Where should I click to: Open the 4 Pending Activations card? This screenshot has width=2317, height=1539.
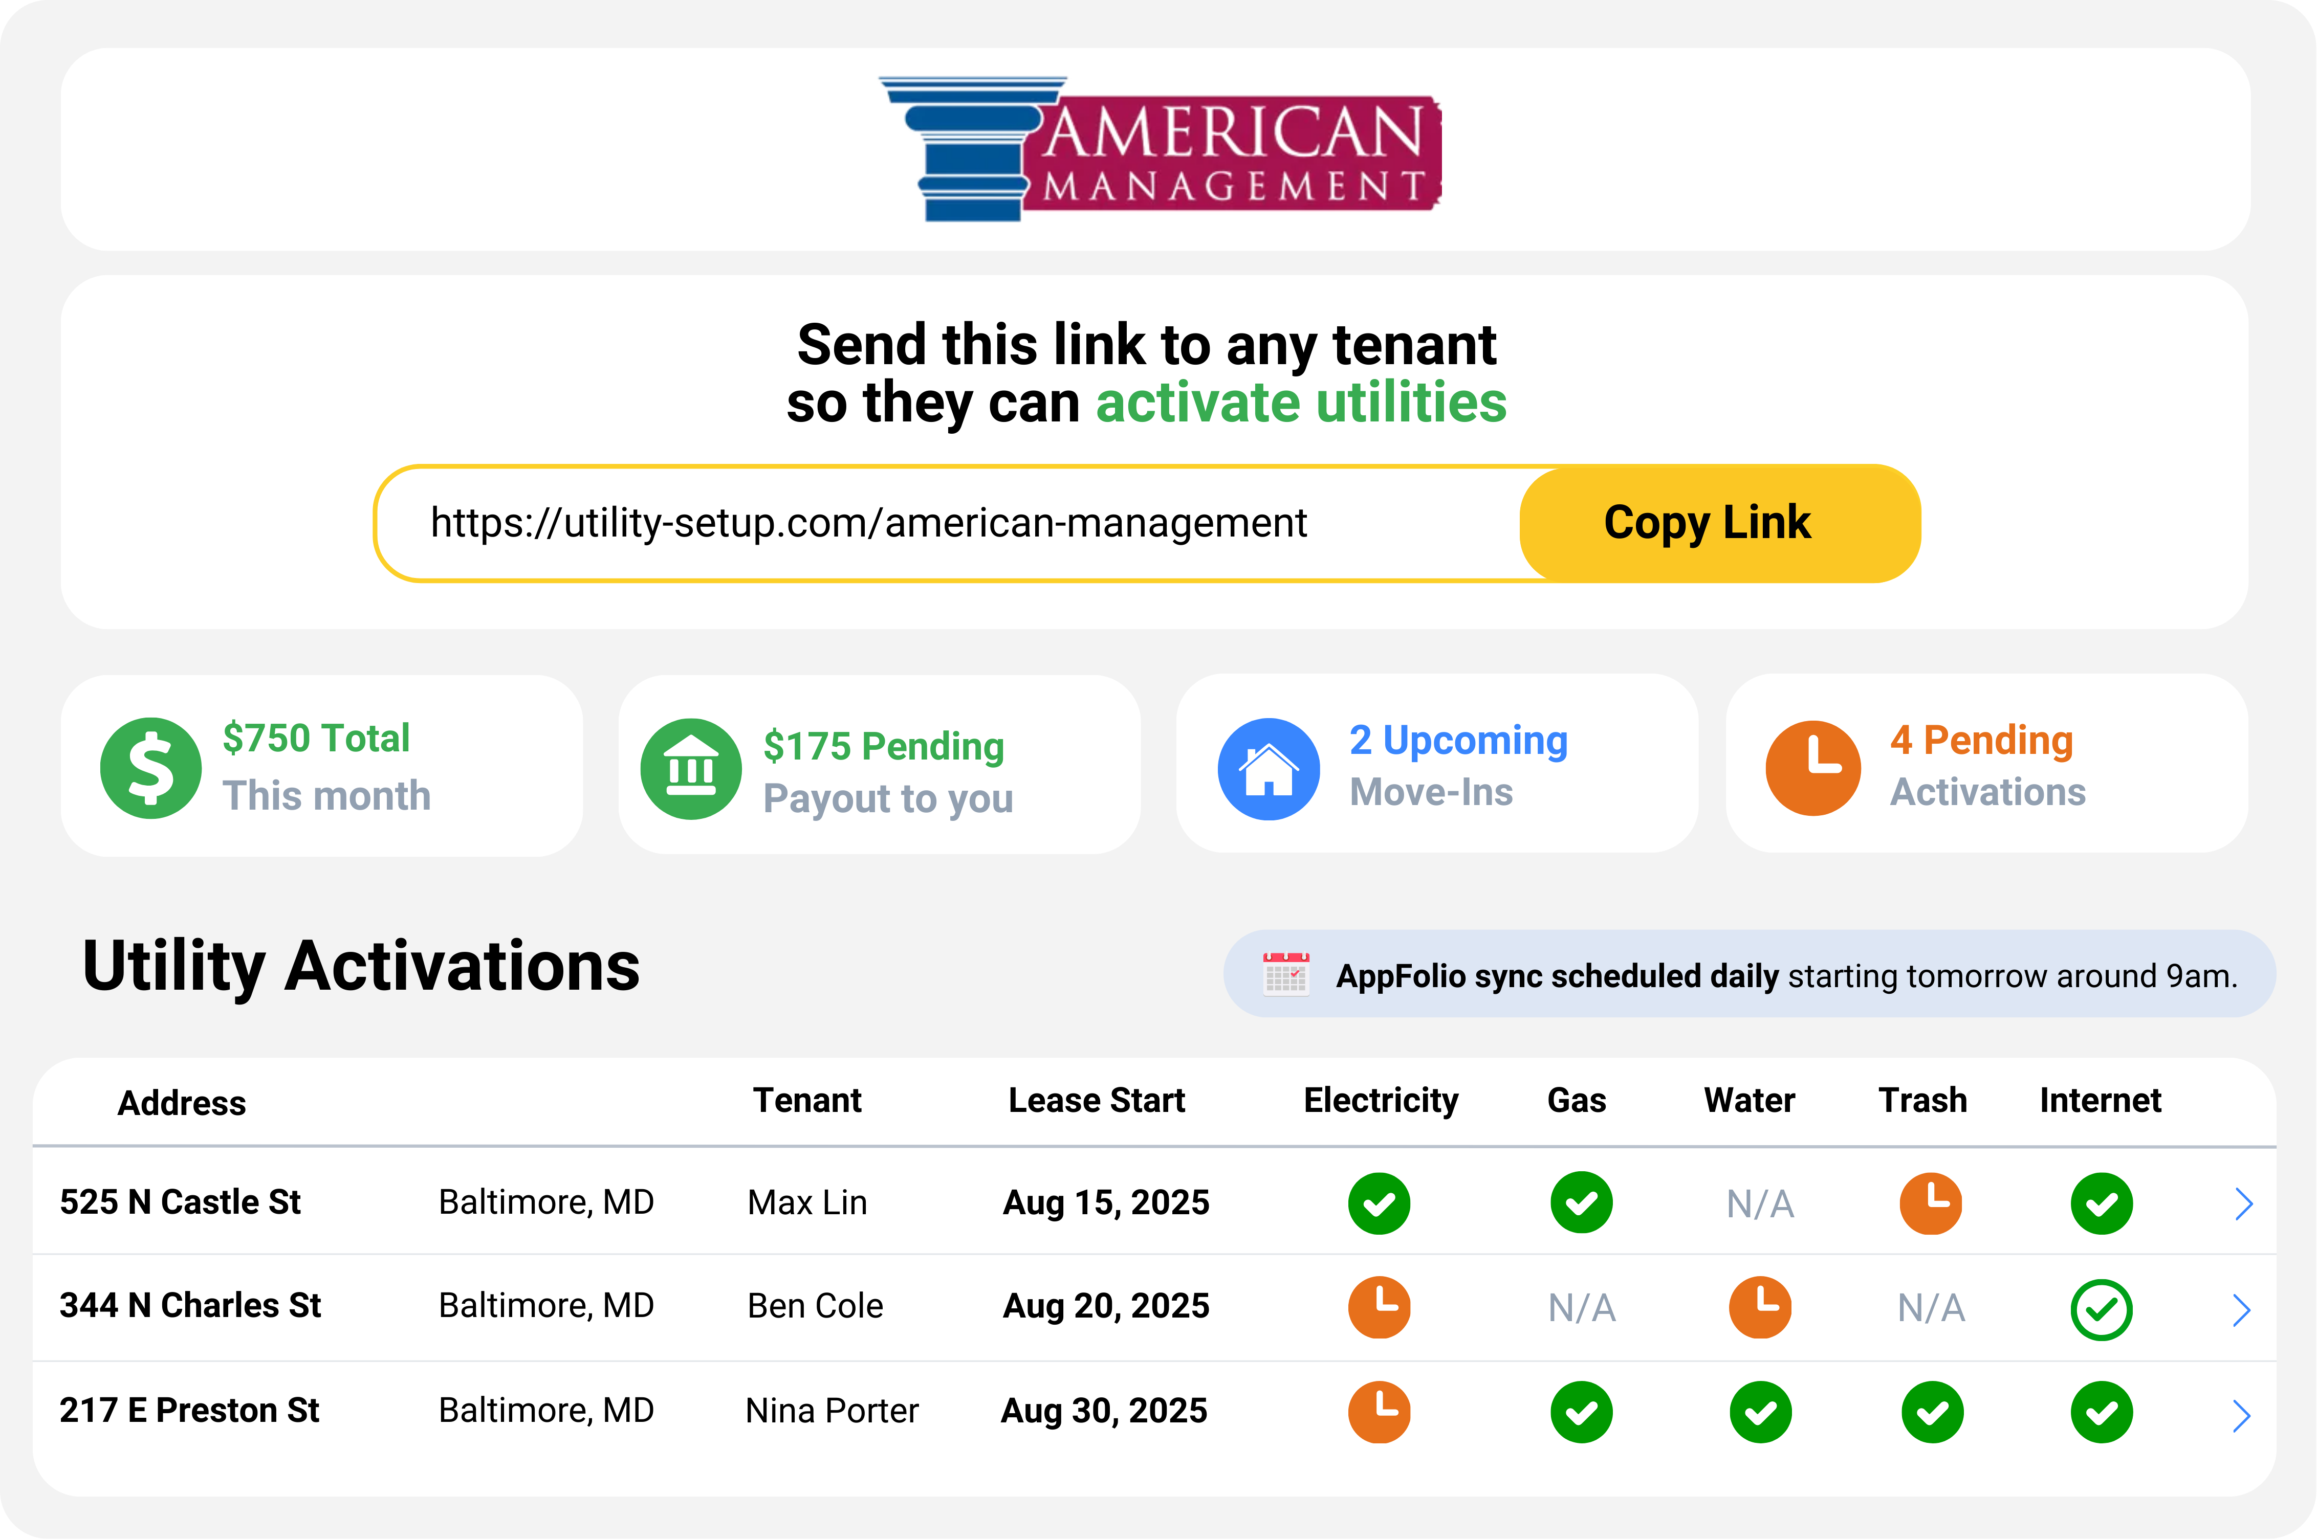[1987, 764]
